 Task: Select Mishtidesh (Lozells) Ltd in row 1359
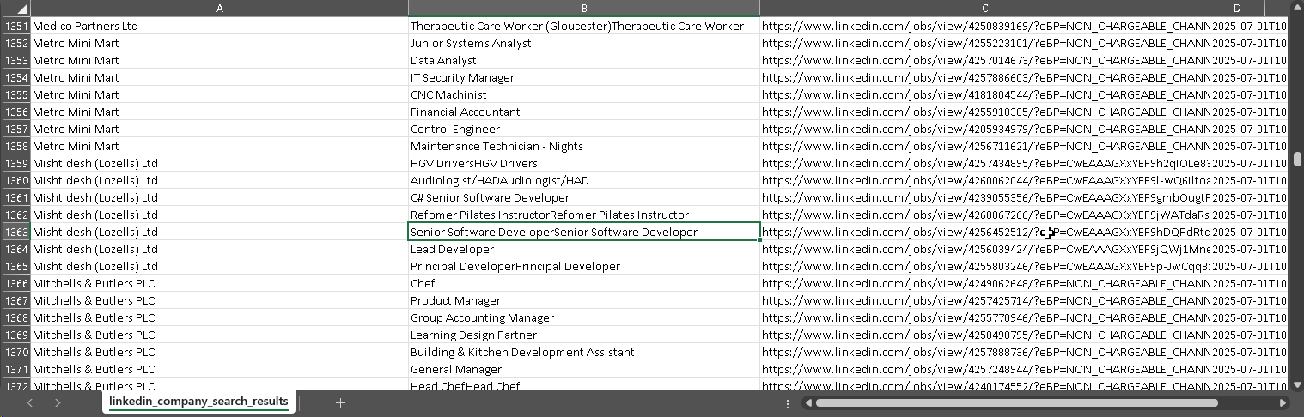(220, 163)
